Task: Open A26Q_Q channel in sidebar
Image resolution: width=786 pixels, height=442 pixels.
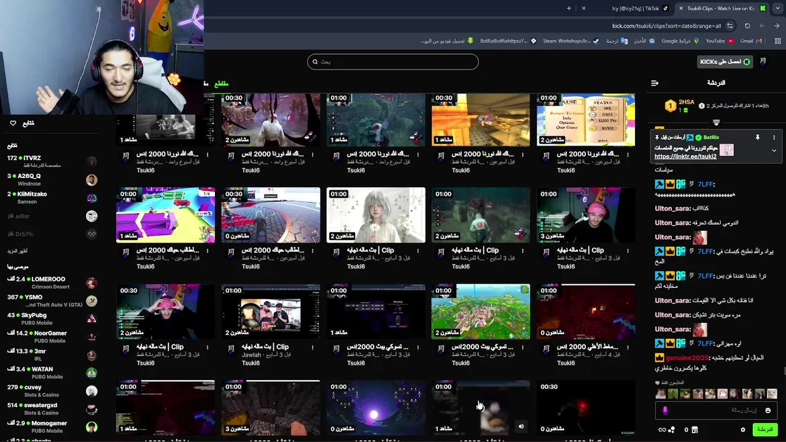Action: click(x=52, y=179)
